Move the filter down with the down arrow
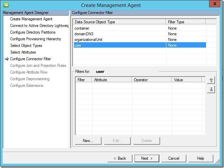The height and width of the screenshot is (168, 224). coord(211,89)
